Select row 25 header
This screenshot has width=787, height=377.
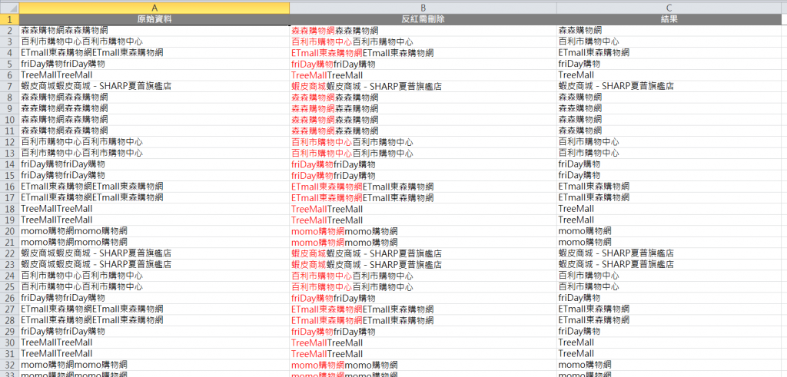9,286
